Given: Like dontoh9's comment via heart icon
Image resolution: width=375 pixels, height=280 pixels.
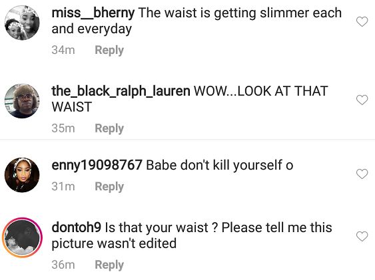Looking at the screenshot, I should (x=362, y=236).
